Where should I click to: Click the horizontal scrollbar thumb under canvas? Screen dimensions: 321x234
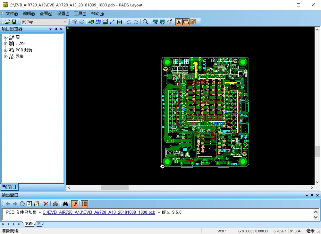[115, 187]
